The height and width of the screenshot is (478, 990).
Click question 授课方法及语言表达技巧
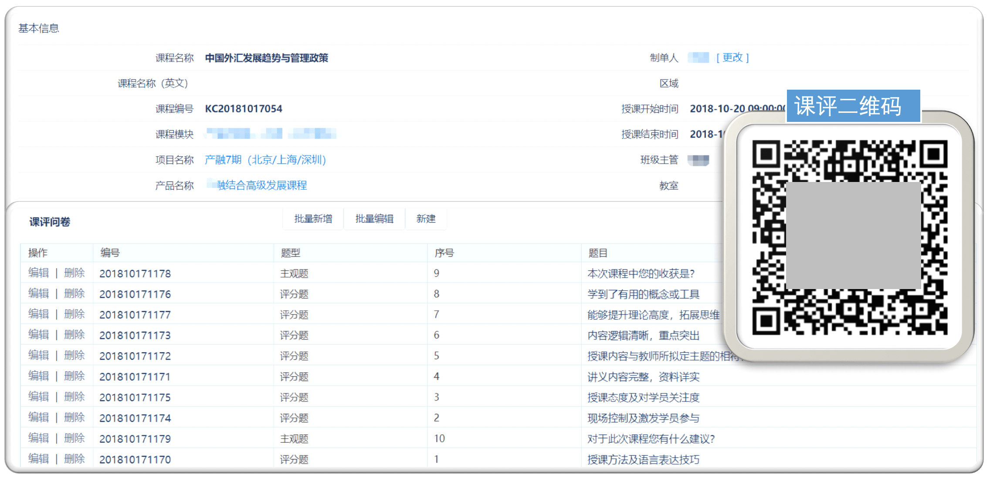(644, 459)
